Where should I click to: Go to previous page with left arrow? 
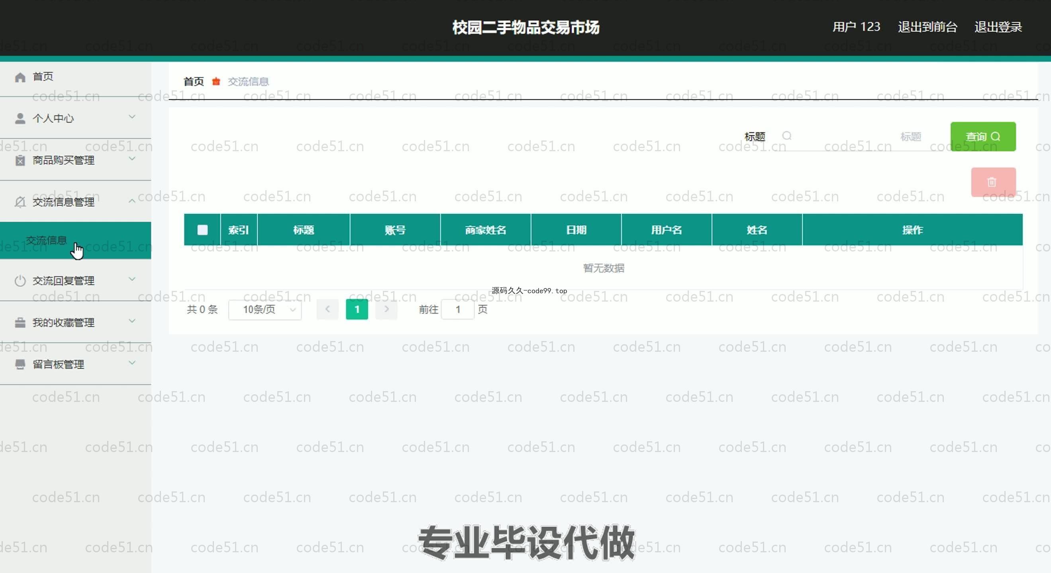coord(327,309)
